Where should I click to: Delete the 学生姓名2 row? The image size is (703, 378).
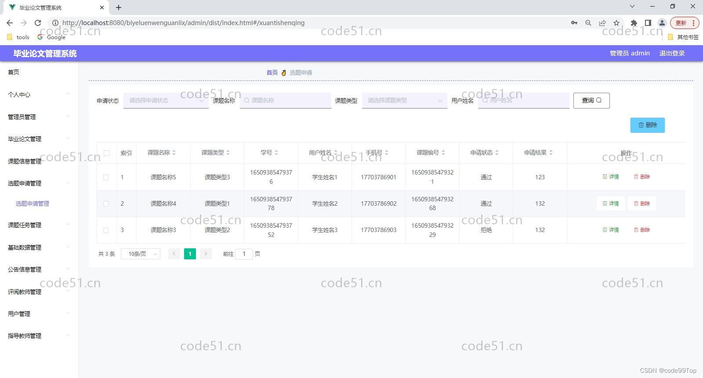642,204
